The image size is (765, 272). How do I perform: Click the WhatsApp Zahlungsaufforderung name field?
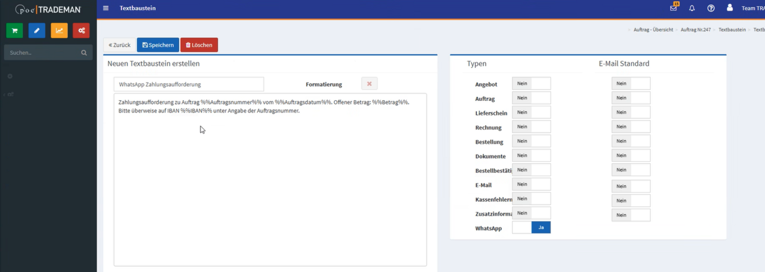[189, 84]
